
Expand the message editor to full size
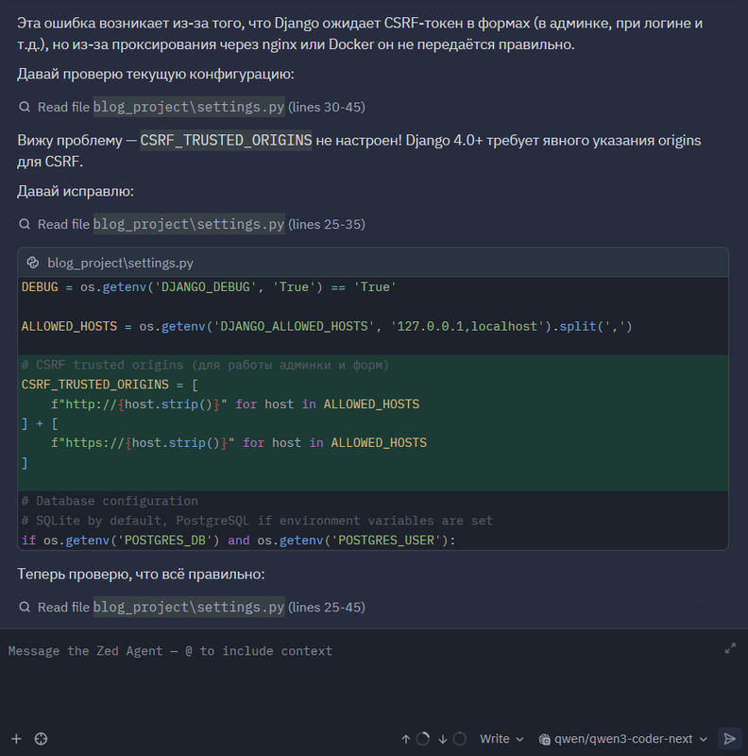[x=730, y=648]
